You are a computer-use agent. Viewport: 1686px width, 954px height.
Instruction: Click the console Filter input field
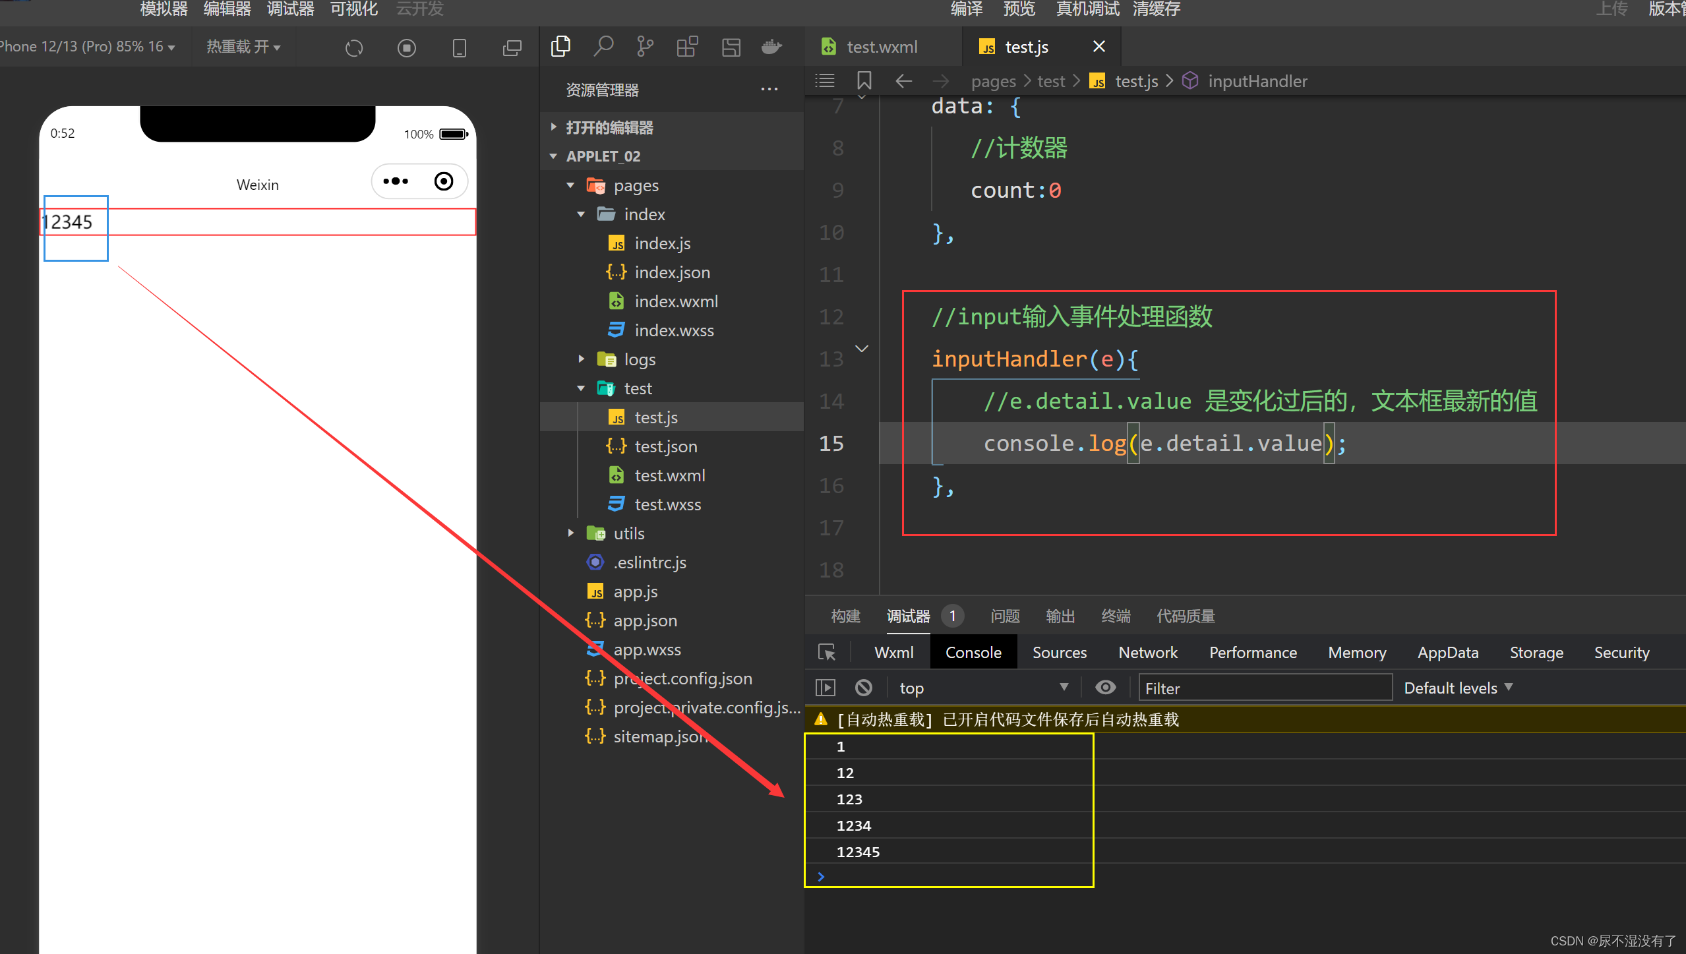[x=1265, y=688]
